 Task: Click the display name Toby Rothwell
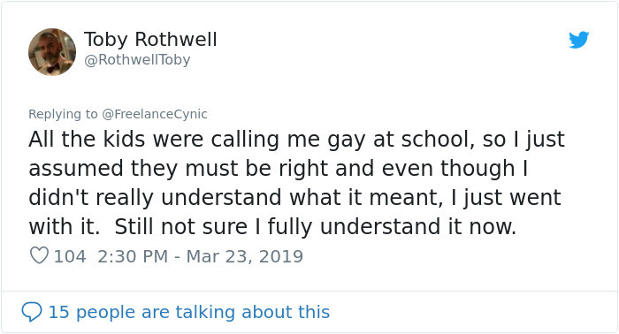click(150, 40)
